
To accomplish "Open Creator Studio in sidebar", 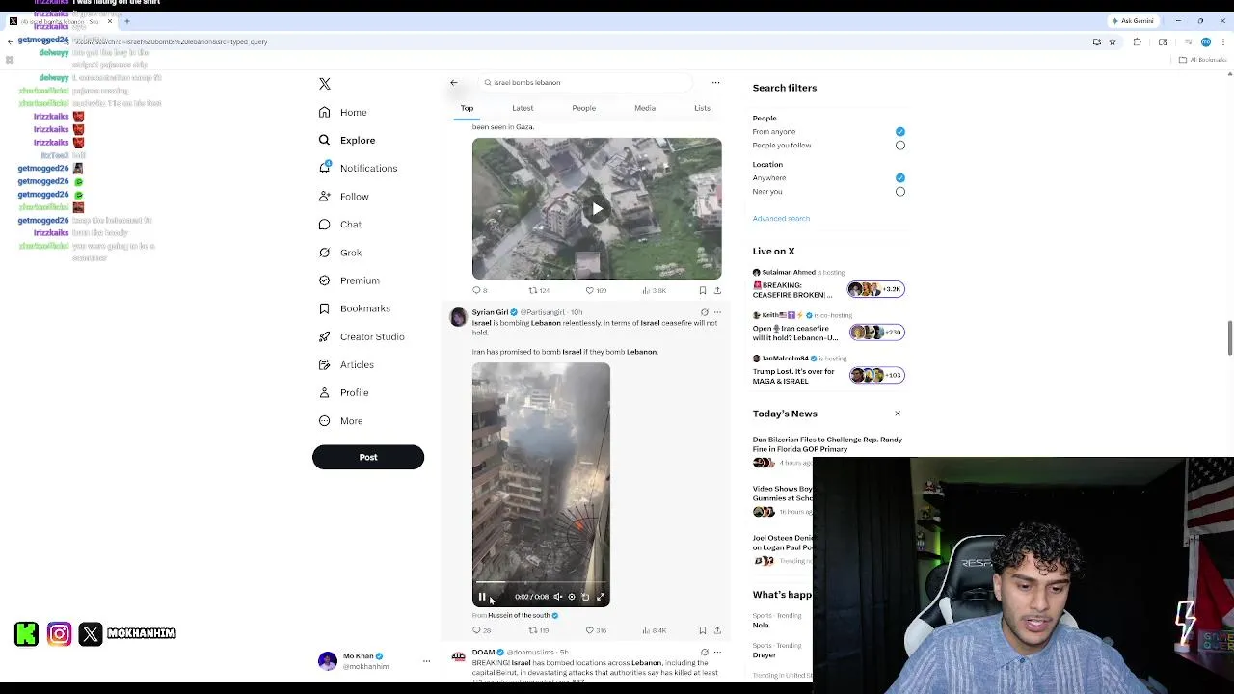I will (362, 336).
